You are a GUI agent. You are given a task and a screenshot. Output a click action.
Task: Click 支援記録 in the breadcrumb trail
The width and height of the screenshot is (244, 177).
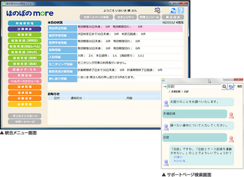(x=175, y=91)
